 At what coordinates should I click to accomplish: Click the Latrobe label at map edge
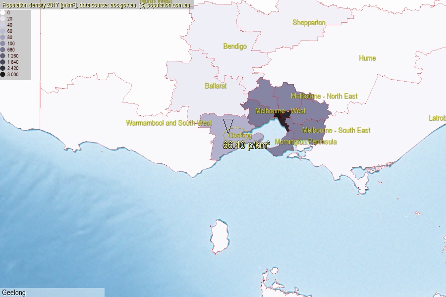point(437,118)
